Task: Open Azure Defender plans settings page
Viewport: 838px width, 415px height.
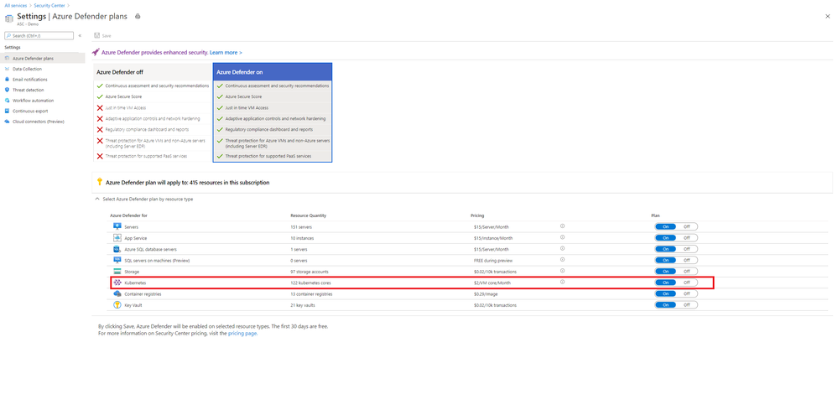Action: click(x=42, y=58)
